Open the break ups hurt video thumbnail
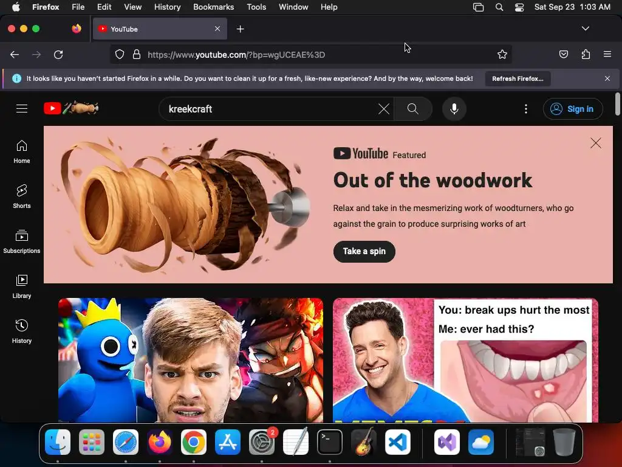Screen dimensions: 622x467 click(x=465, y=360)
